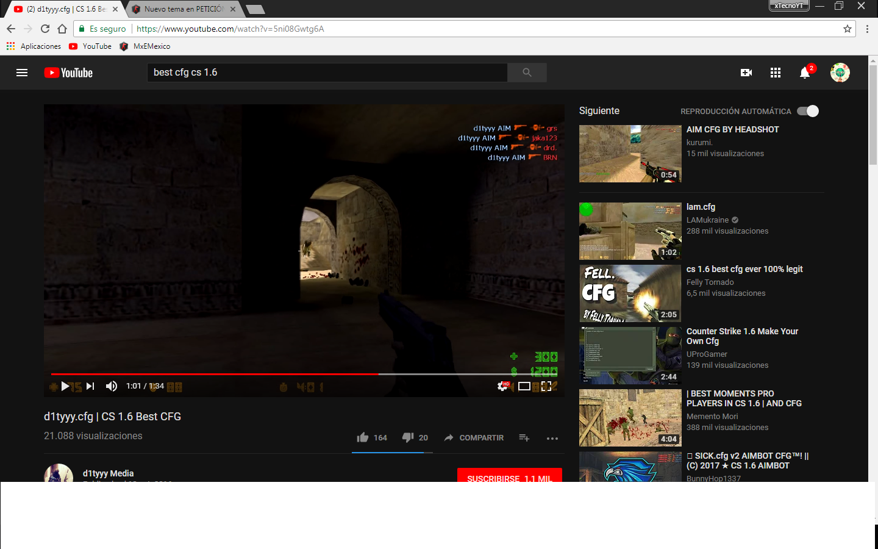Toggle Reproducción automática switch
878x549 pixels.
[x=808, y=111]
